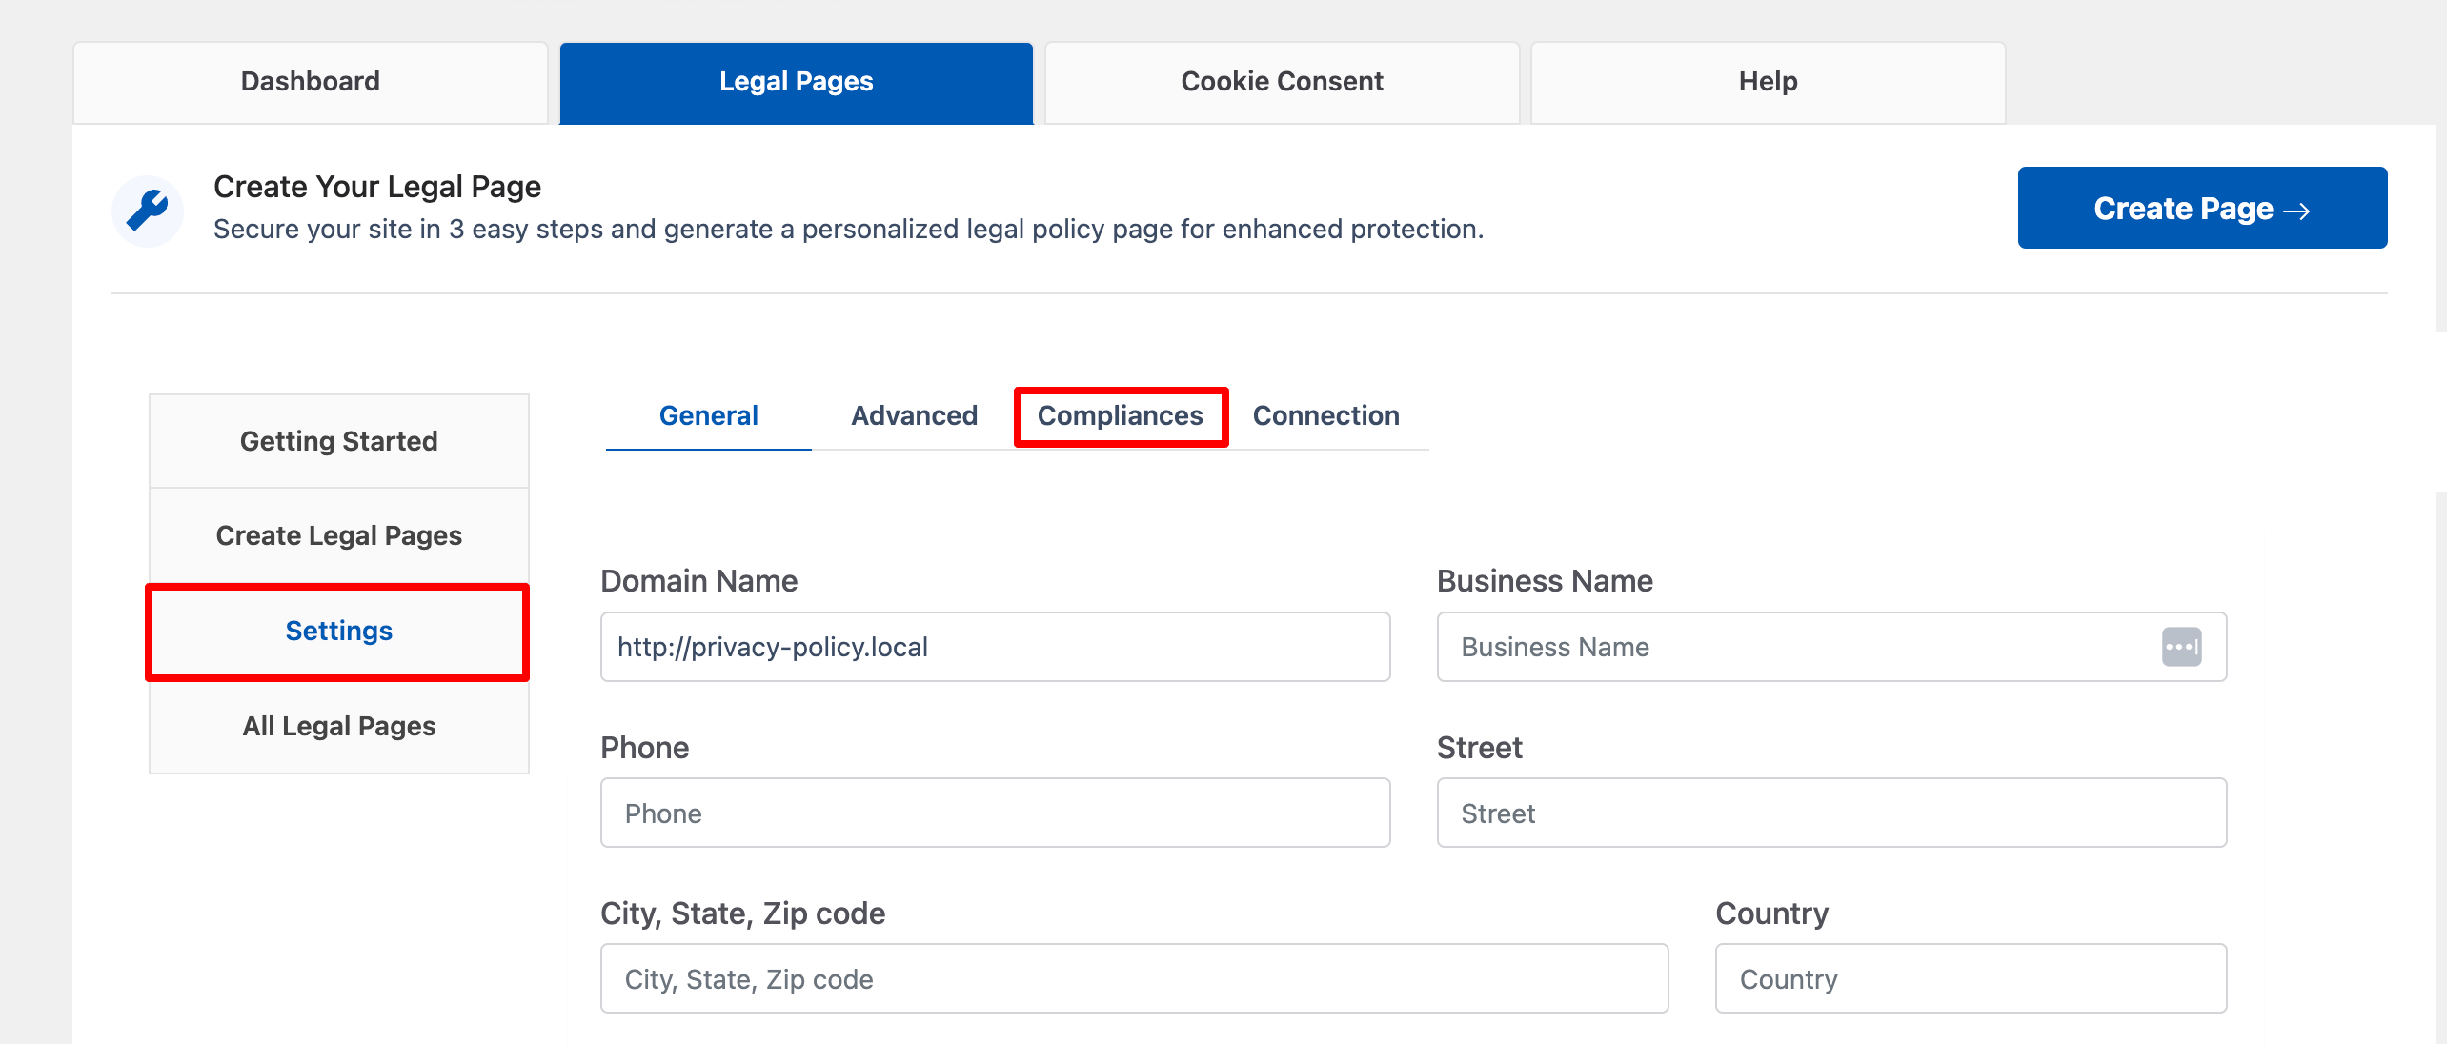This screenshot has width=2447, height=1044.
Task: Click inside the Domain Name field
Action: pyautogui.click(x=994, y=647)
